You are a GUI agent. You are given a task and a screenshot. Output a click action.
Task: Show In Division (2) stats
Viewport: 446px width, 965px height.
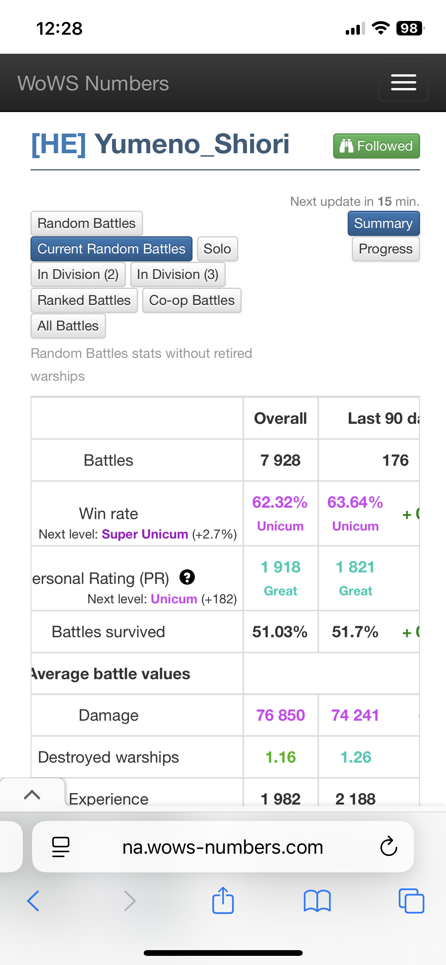click(78, 274)
